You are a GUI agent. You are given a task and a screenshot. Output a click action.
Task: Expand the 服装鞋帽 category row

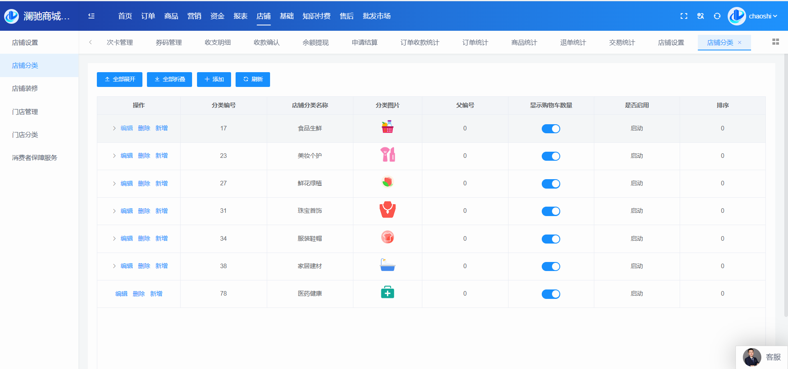(114, 239)
